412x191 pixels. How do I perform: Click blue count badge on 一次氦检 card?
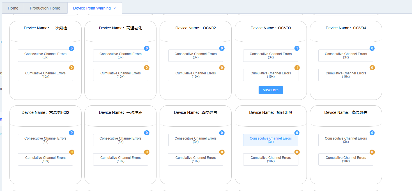pos(72,48)
